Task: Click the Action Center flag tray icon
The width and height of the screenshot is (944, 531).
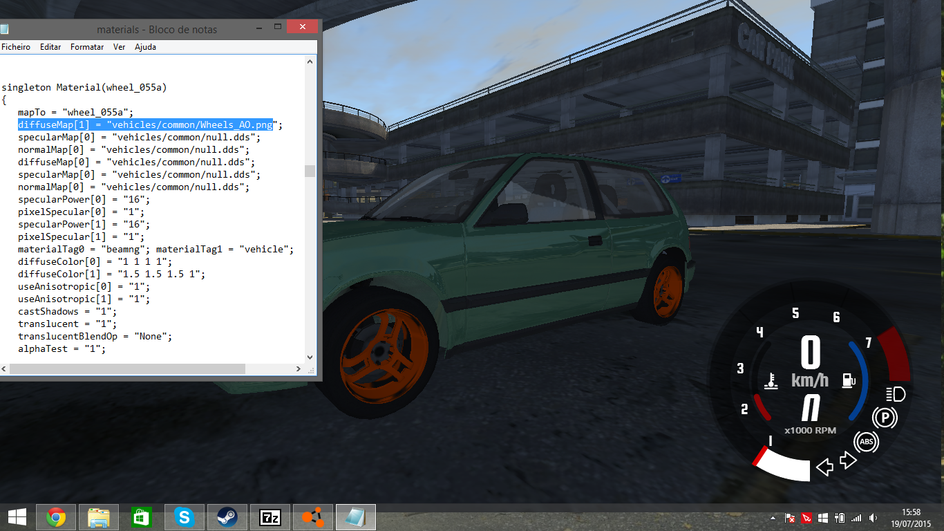Action: [x=791, y=518]
